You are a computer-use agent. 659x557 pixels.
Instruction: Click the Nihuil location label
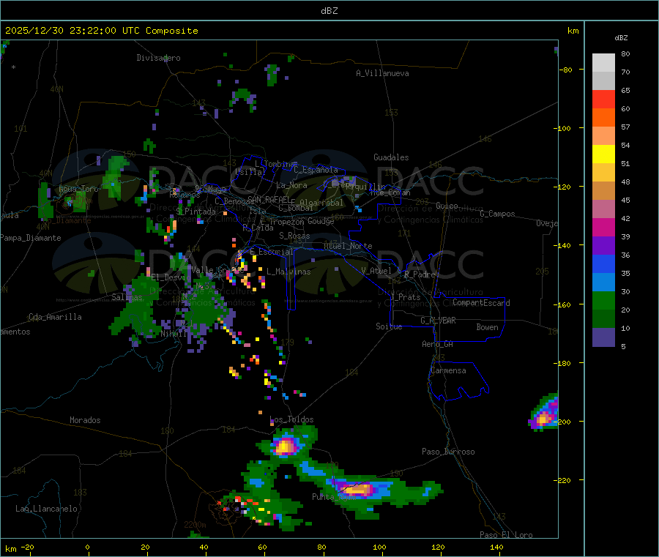[174, 334]
